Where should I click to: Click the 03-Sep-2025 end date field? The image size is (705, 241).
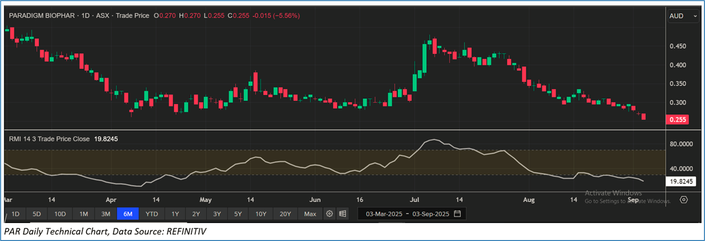(x=429, y=214)
